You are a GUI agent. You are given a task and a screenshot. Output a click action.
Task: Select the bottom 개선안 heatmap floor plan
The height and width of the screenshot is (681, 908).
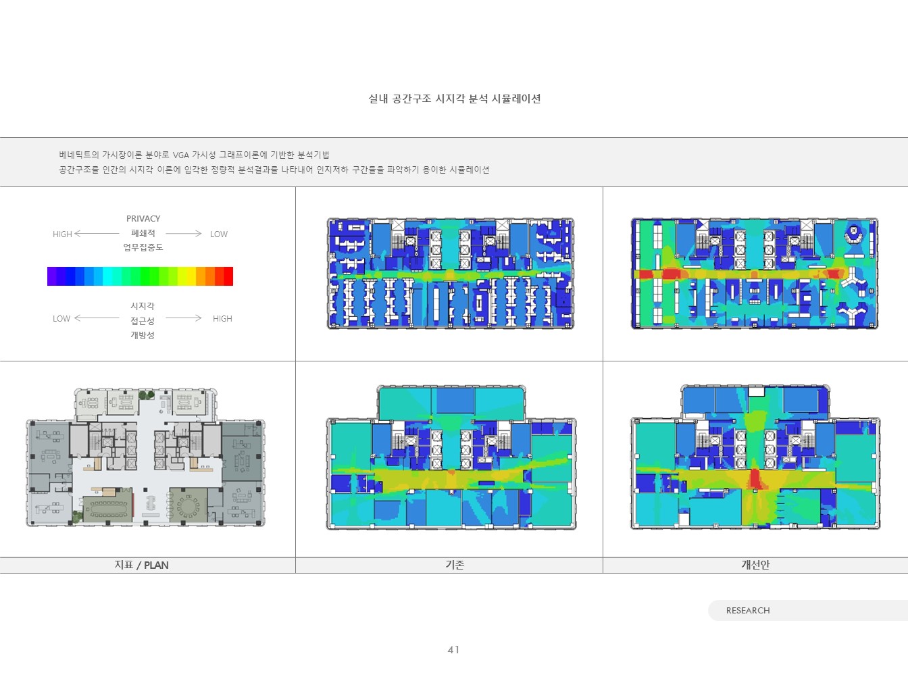pos(755,457)
